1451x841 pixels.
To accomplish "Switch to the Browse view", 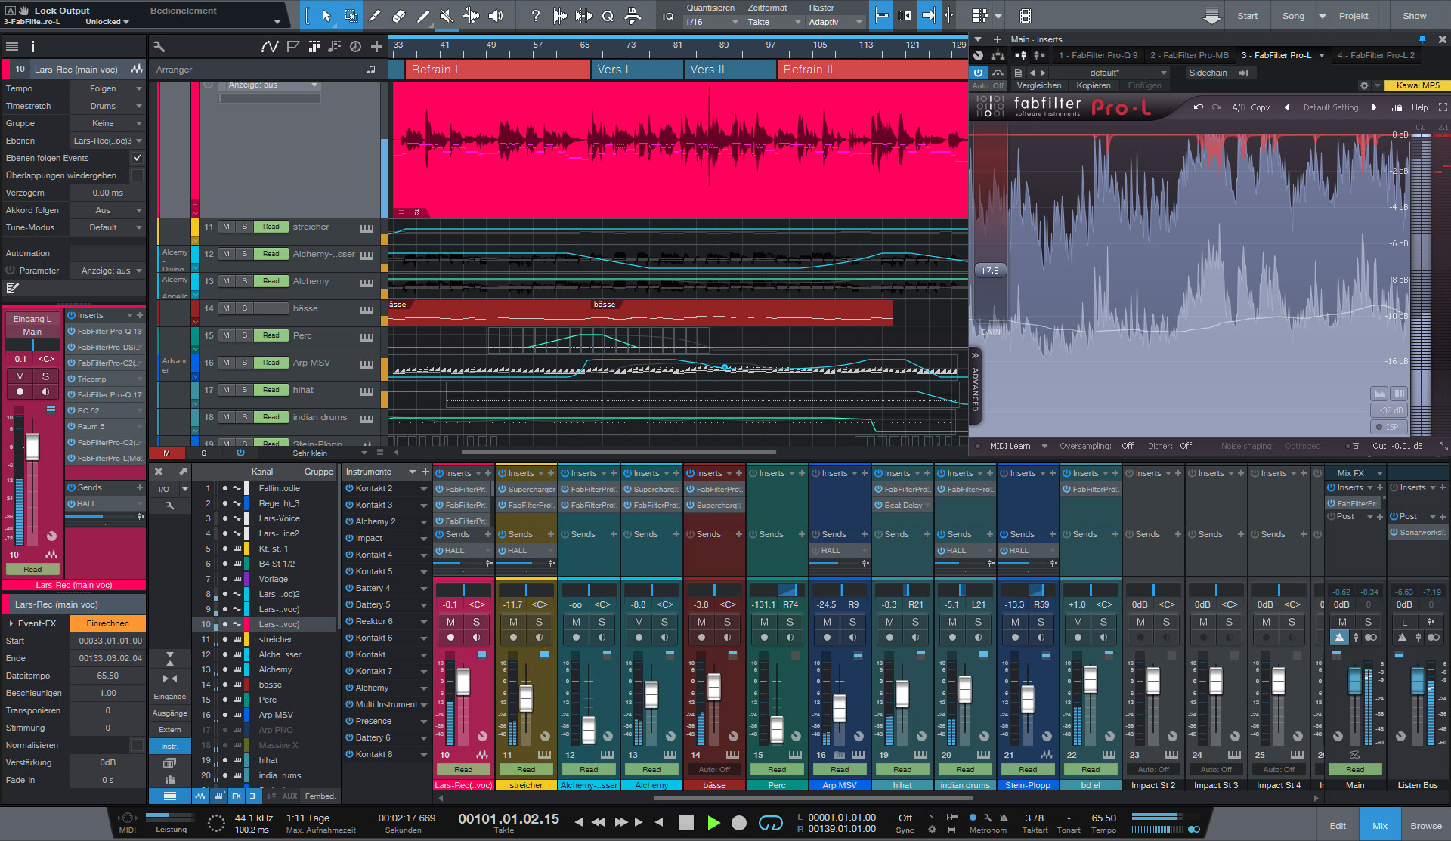I will click(1425, 826).
